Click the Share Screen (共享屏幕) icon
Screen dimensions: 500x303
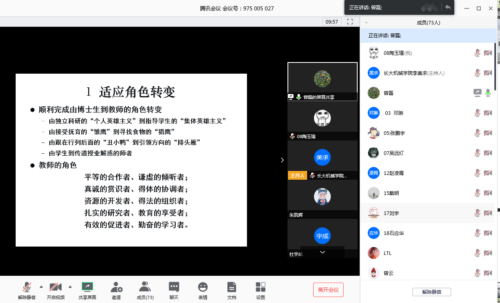87,287
